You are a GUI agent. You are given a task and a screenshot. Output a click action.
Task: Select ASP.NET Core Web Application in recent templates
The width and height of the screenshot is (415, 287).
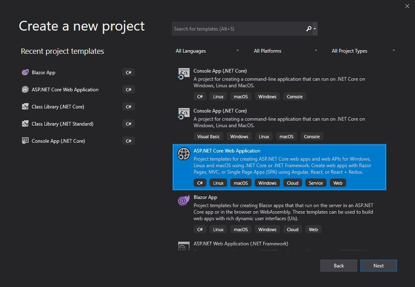(x=78, y=90)
